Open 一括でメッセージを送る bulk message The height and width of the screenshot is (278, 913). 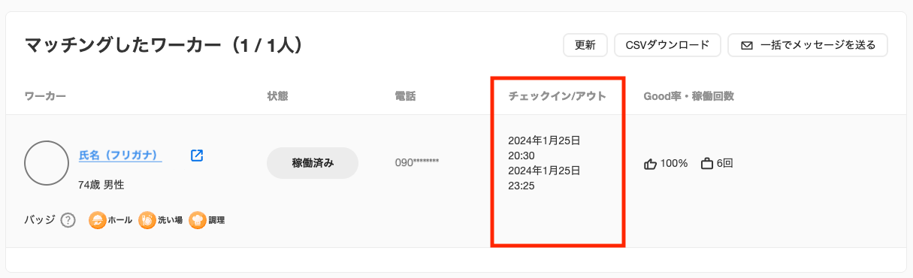[x=808, y=45]
